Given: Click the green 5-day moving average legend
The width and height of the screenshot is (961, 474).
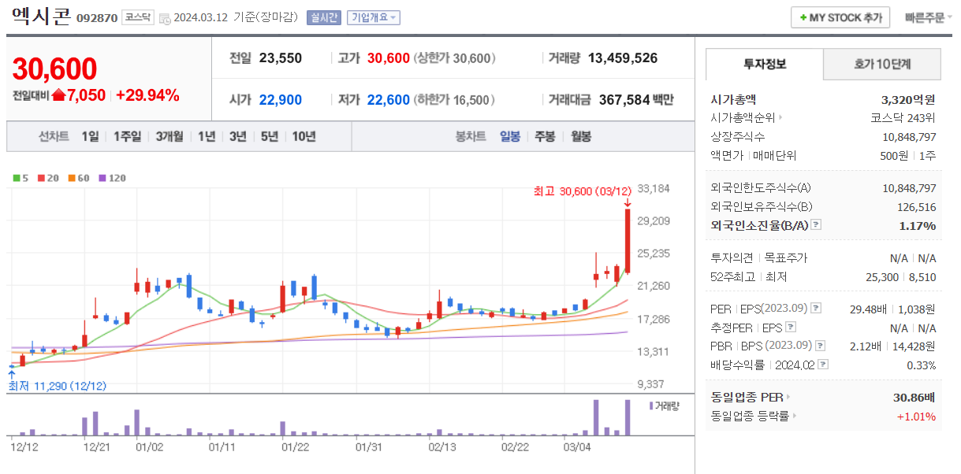Looking at the screenshot, I should click(x=21, y=178).
